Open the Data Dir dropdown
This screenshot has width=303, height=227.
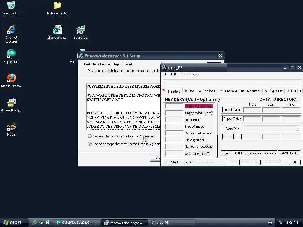(x=298, y=129)
